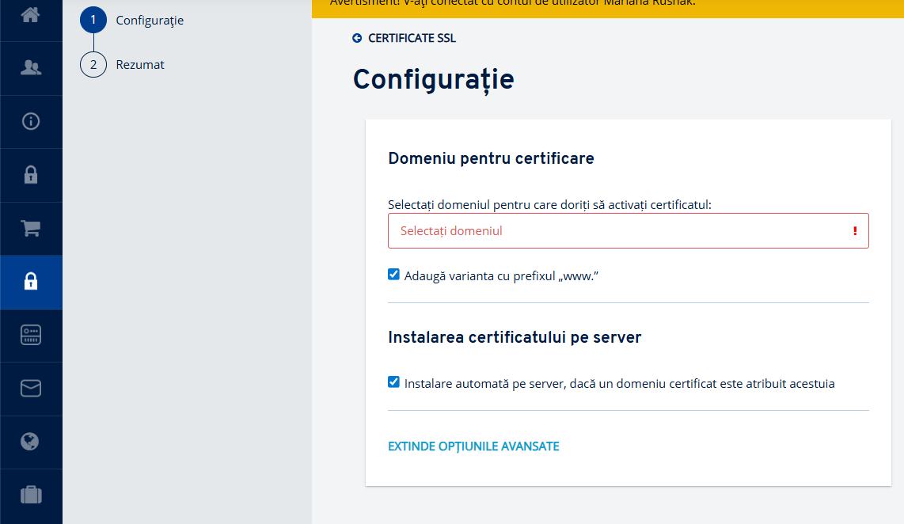Image resolution: width=904 pixels, height=524 pixels.
Task: Click the 'CERTIFICATE SSL' back link
Action: [412, 38]
